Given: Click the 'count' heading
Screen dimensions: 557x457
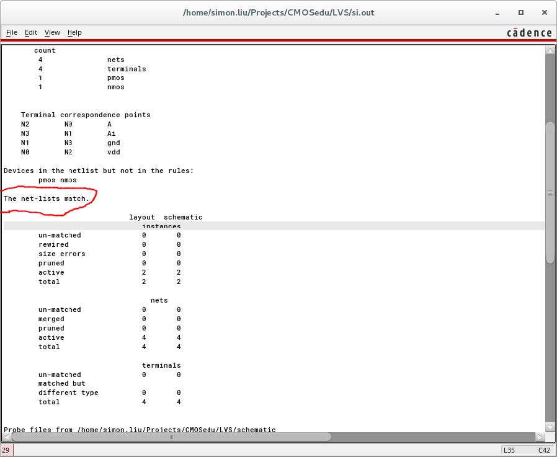Looking at the screenshot, I should point(45,50).
